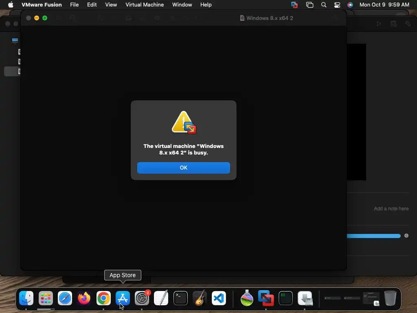Click the VMware Fusion menu bar status icon
The image size is (417, 313).
(x=294, y=4)
